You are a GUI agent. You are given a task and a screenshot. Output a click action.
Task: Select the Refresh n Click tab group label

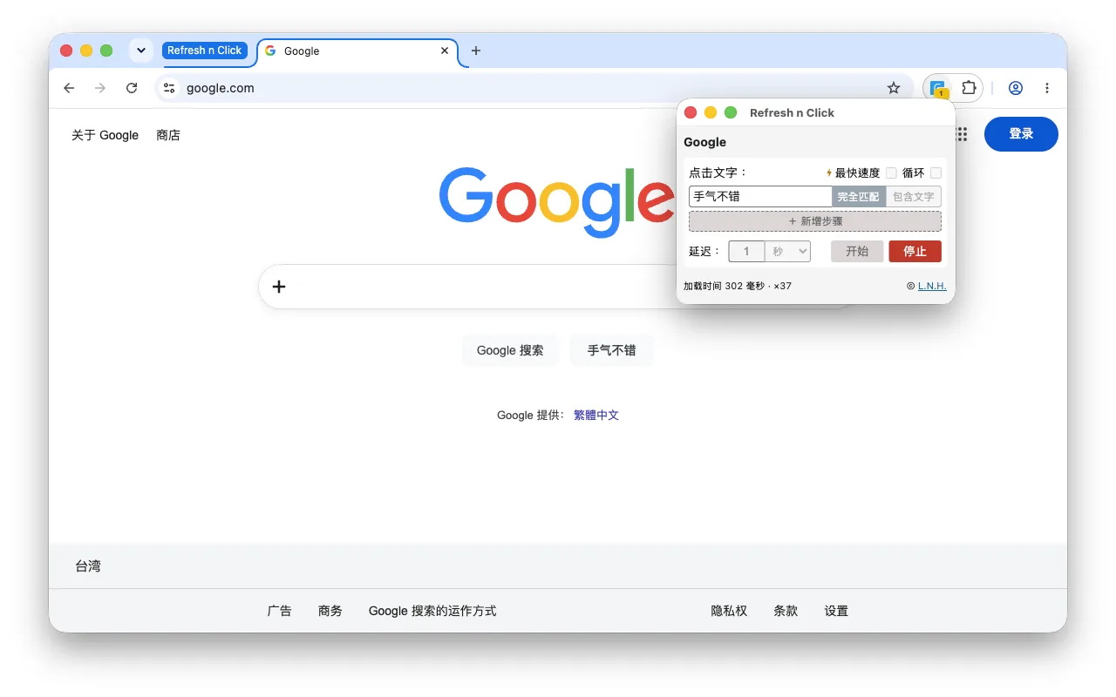click(205, 51)
